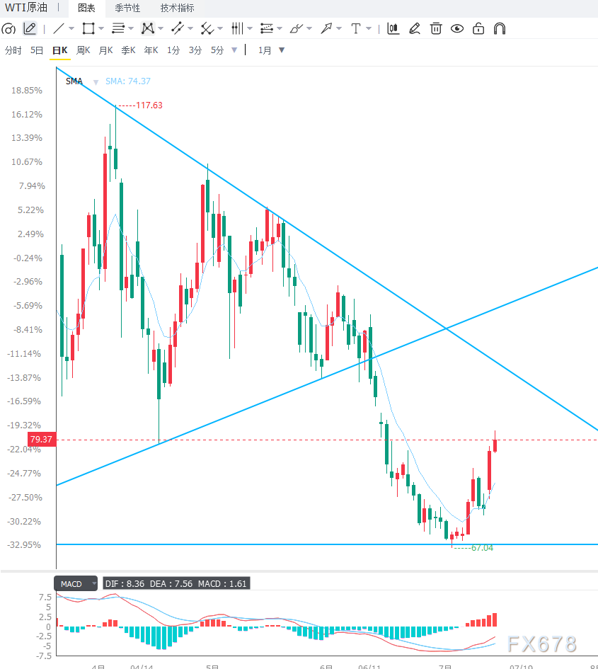
Task: Switch to the 技术指标 tab
Action: 178,8
